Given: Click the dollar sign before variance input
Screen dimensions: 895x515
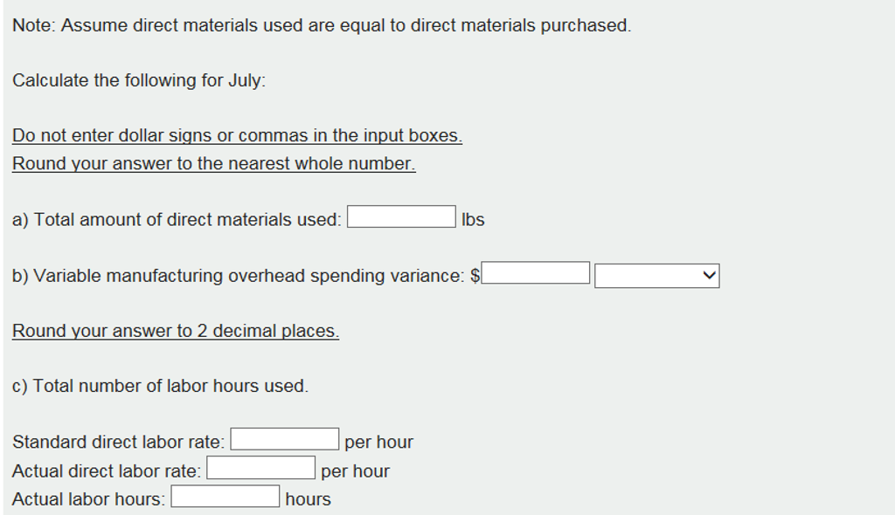Looking at the screenshot, I should click(x=476, y=275).
